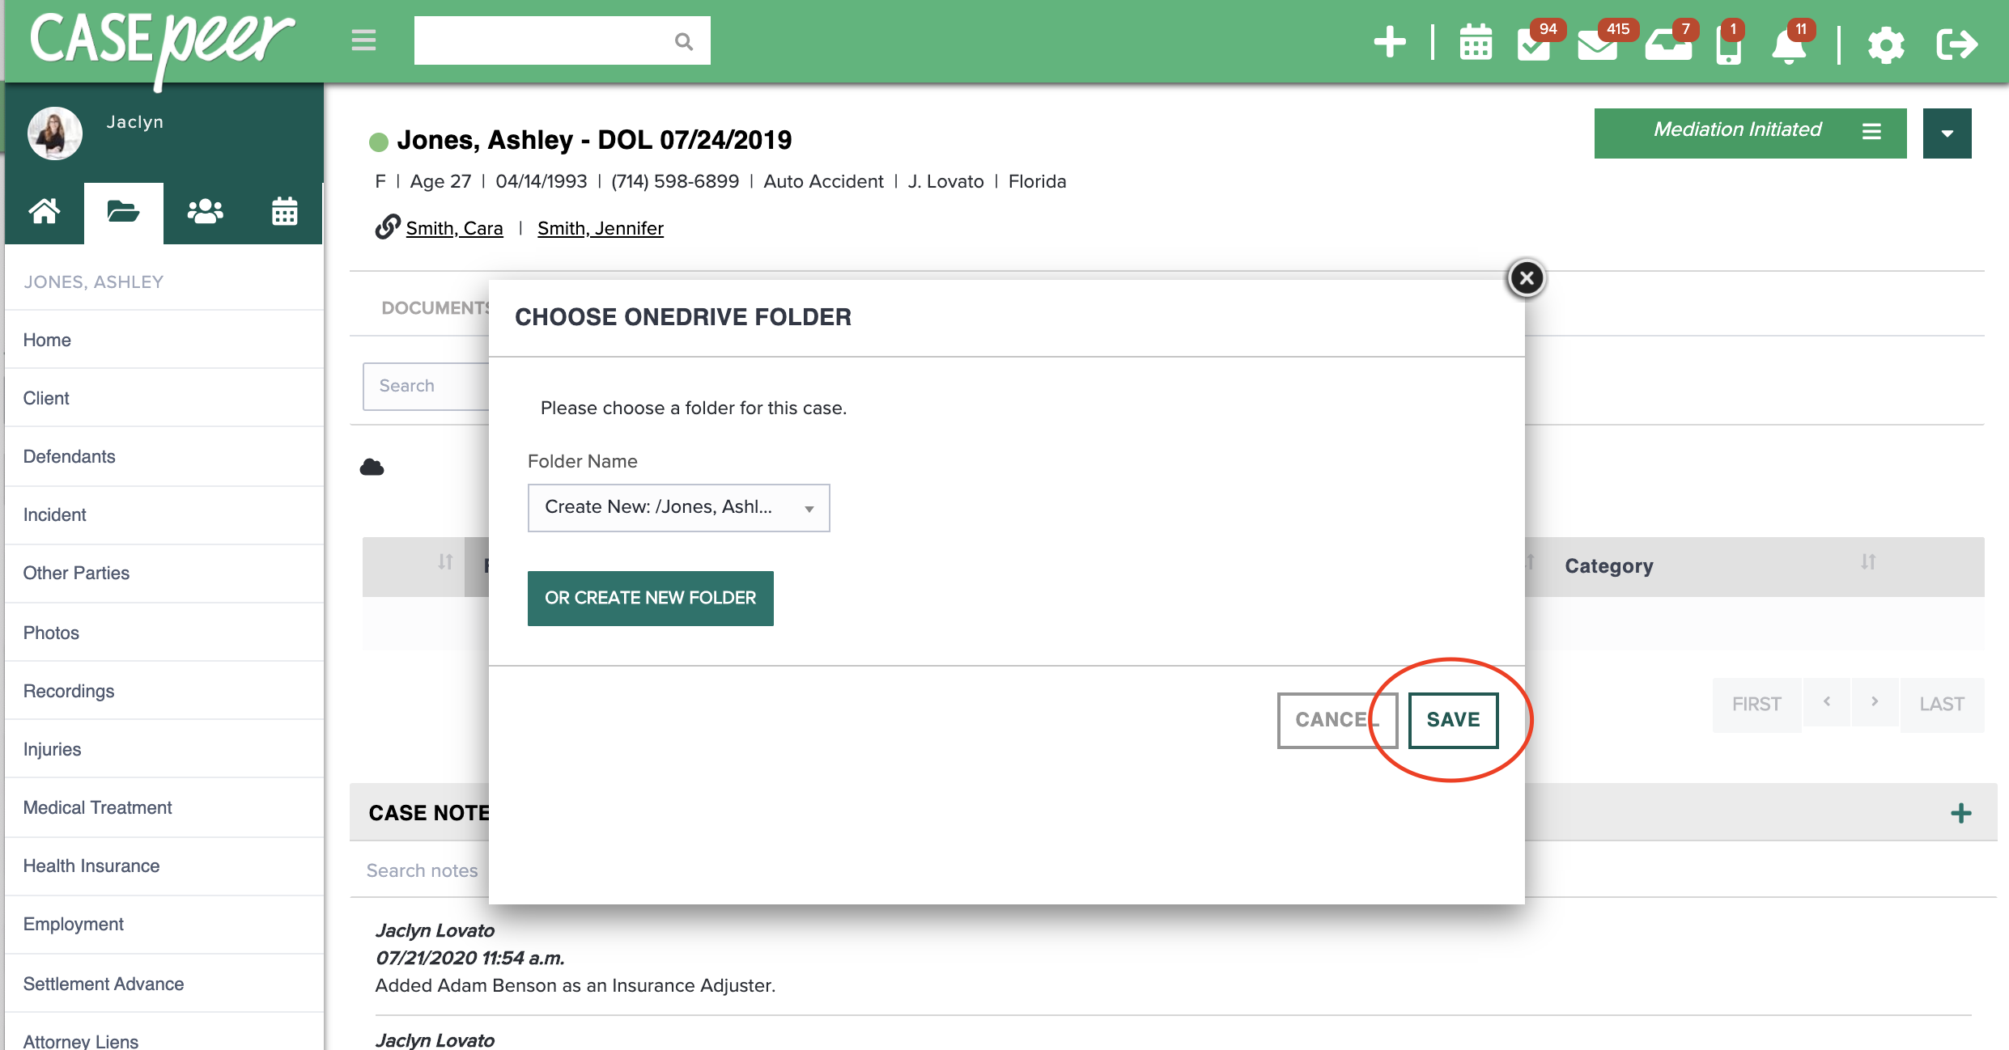Open settings using the gear icon
This screenshot has height=1050, width=2009.
click(x=1887, y=44)
